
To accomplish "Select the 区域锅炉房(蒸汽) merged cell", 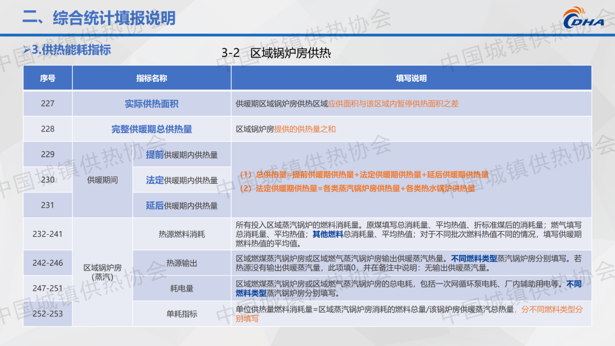I will [102, 272].
